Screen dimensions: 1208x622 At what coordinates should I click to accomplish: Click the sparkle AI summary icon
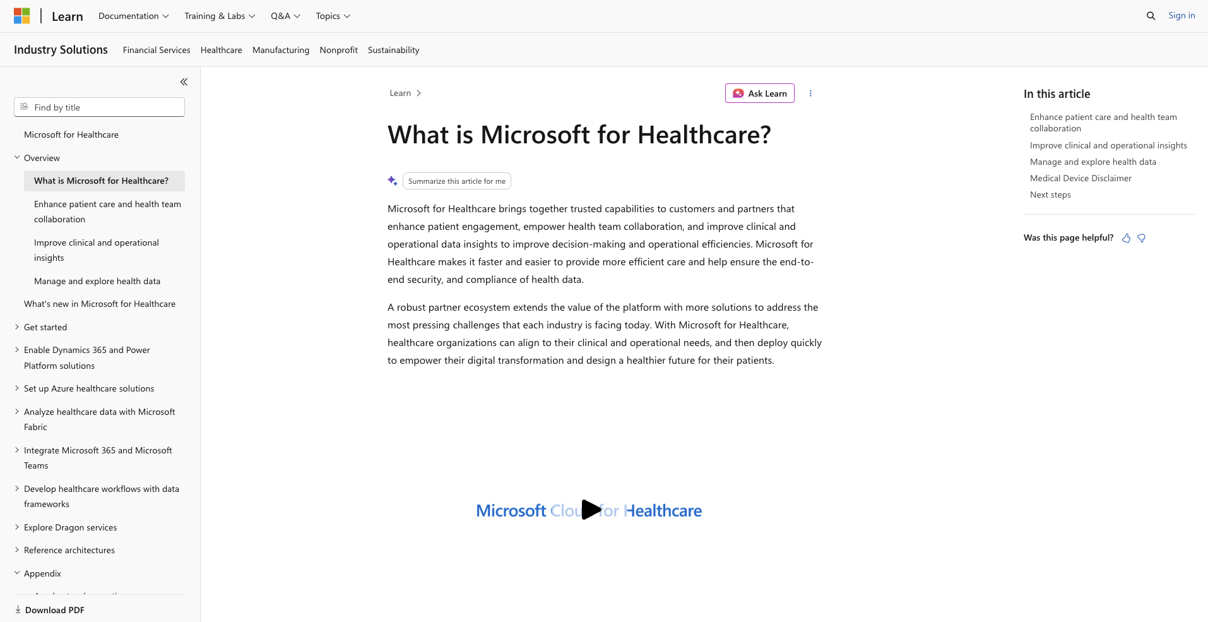tap(393, 181)
